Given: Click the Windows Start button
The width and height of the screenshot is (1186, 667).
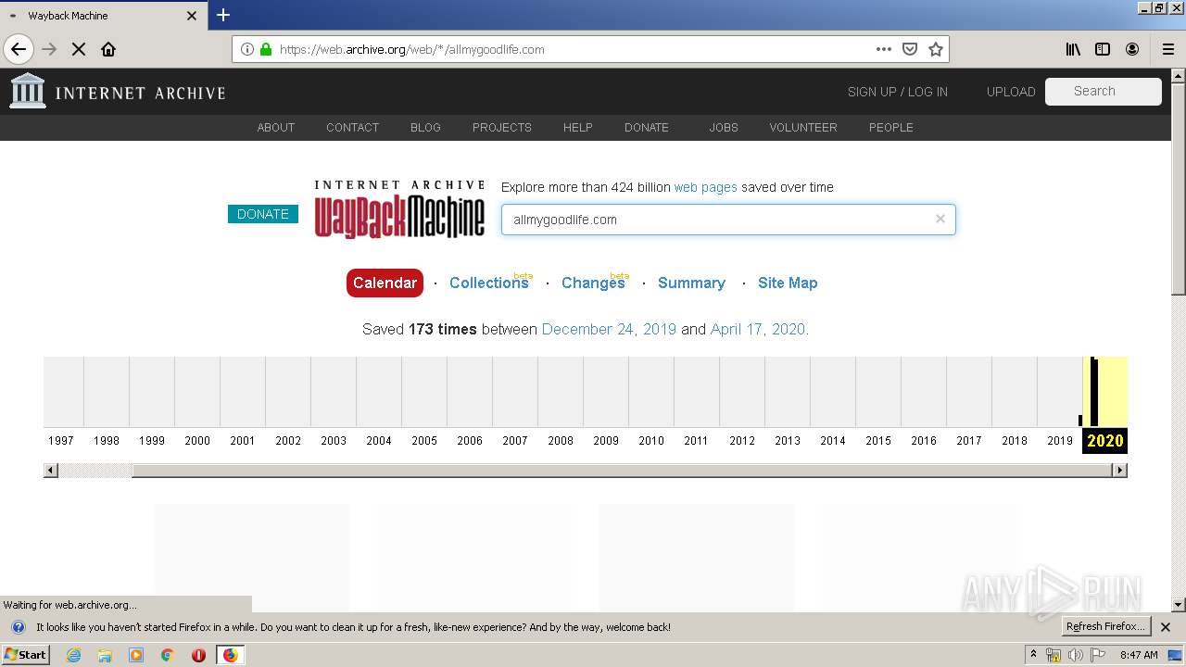Looking at the screenshot, I should pos(25,655).
